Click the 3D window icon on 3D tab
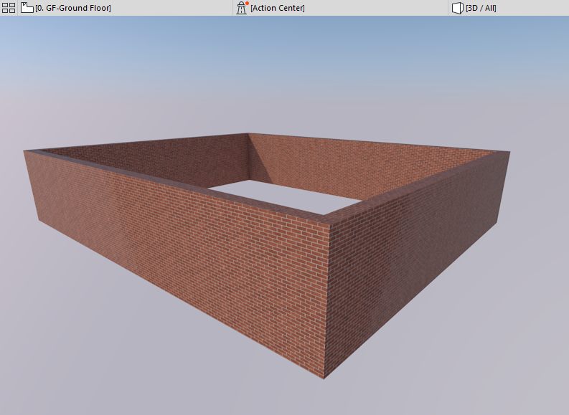 point(457,8)
